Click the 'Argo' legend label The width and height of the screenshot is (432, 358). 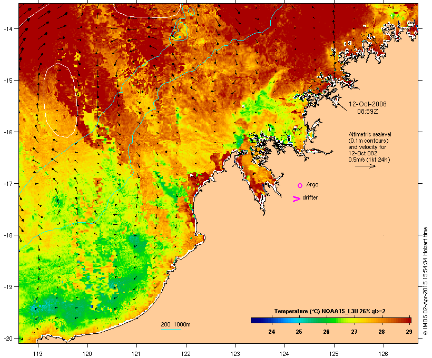tap(312, 184)
